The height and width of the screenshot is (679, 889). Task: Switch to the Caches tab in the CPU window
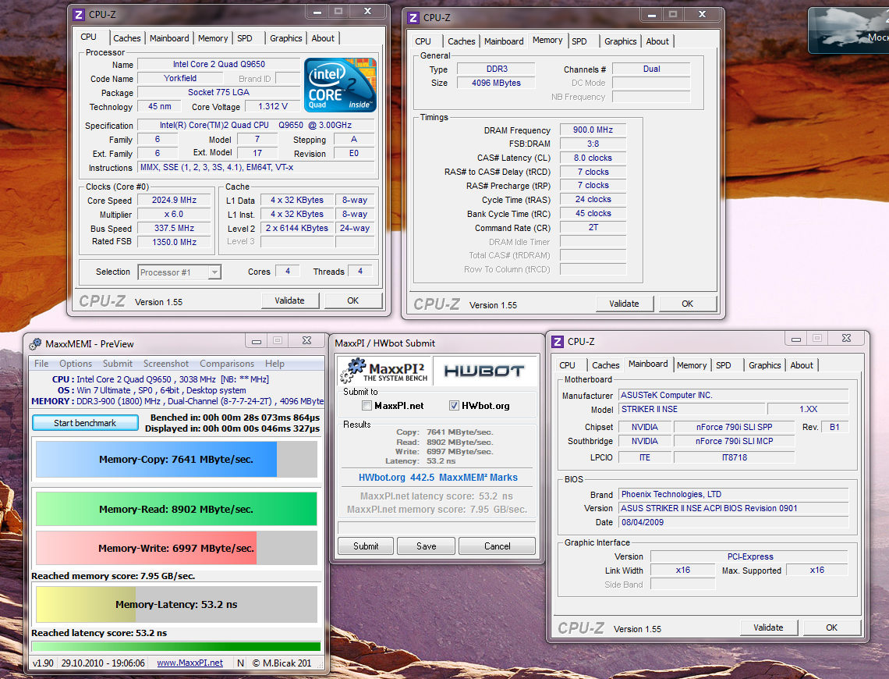point(126,38)
